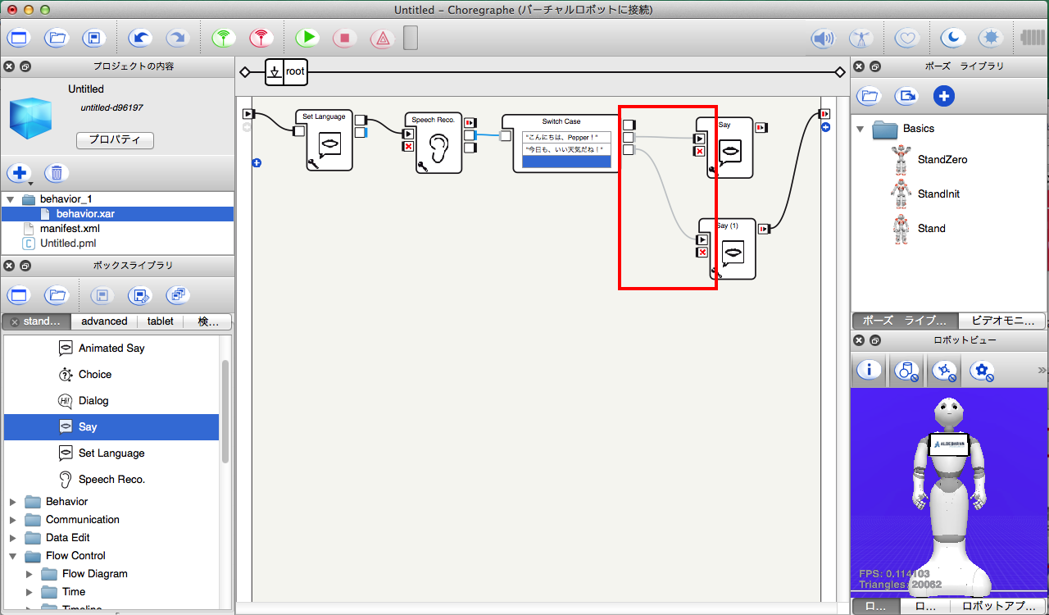Viewport: 1049px width, 615px height.
Task: Select the こんにちは、Pepper！ case row
Action: click(567, 137)
